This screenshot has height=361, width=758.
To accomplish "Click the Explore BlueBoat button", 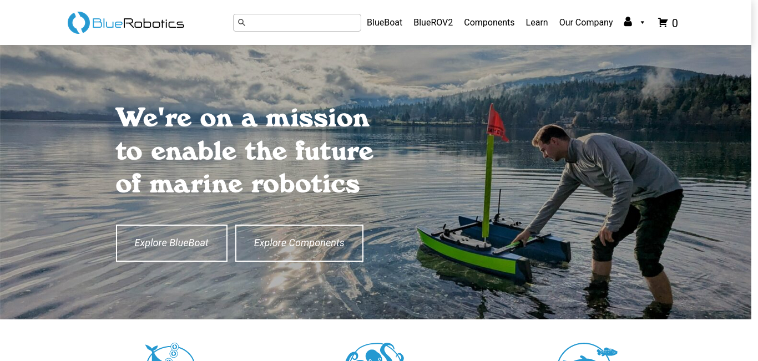I will (171, 243).
